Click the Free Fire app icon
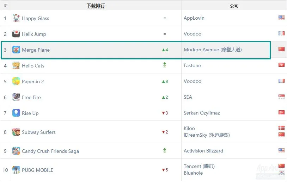The width and height of the screenshot is (287, 182). click(x=16, y=97)
